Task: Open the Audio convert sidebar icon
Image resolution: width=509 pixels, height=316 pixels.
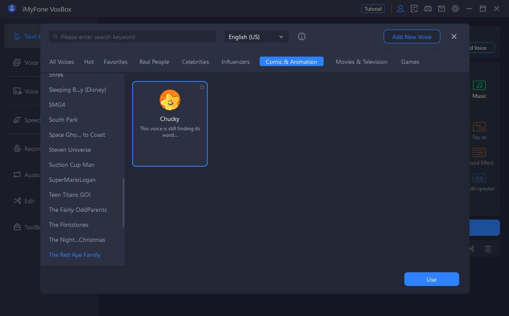Action: 17,175
